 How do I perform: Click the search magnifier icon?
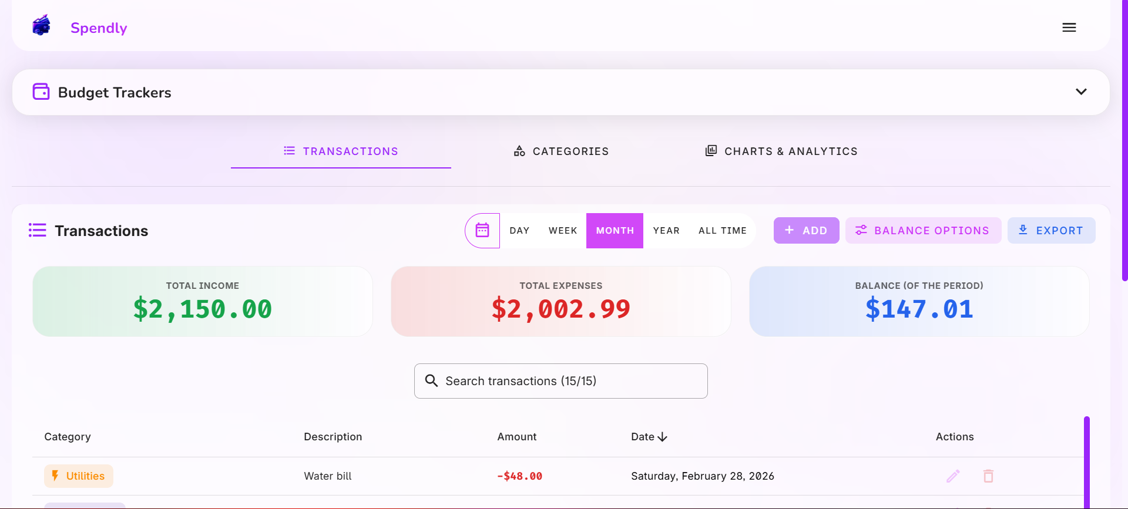point(431,381)
